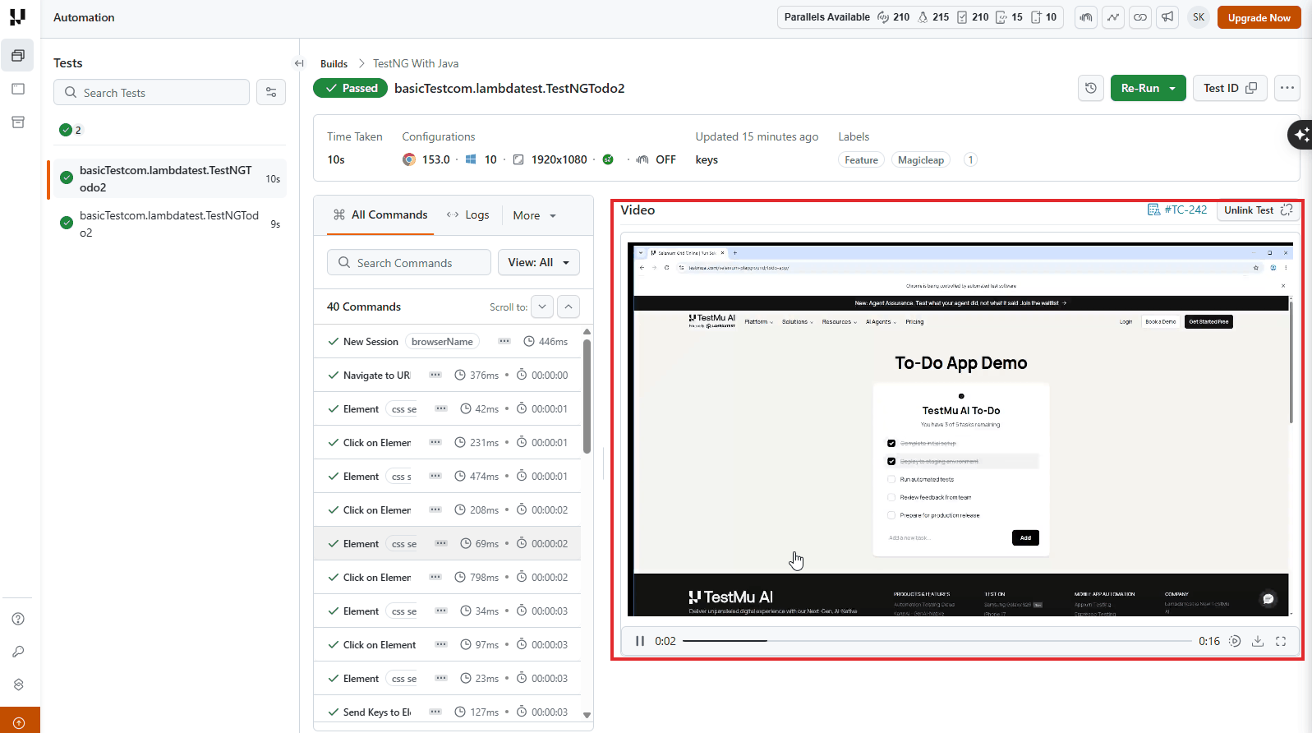Download the test video
The height and width of the screenshot is (733, 1312).
[x=1258, y=641]
